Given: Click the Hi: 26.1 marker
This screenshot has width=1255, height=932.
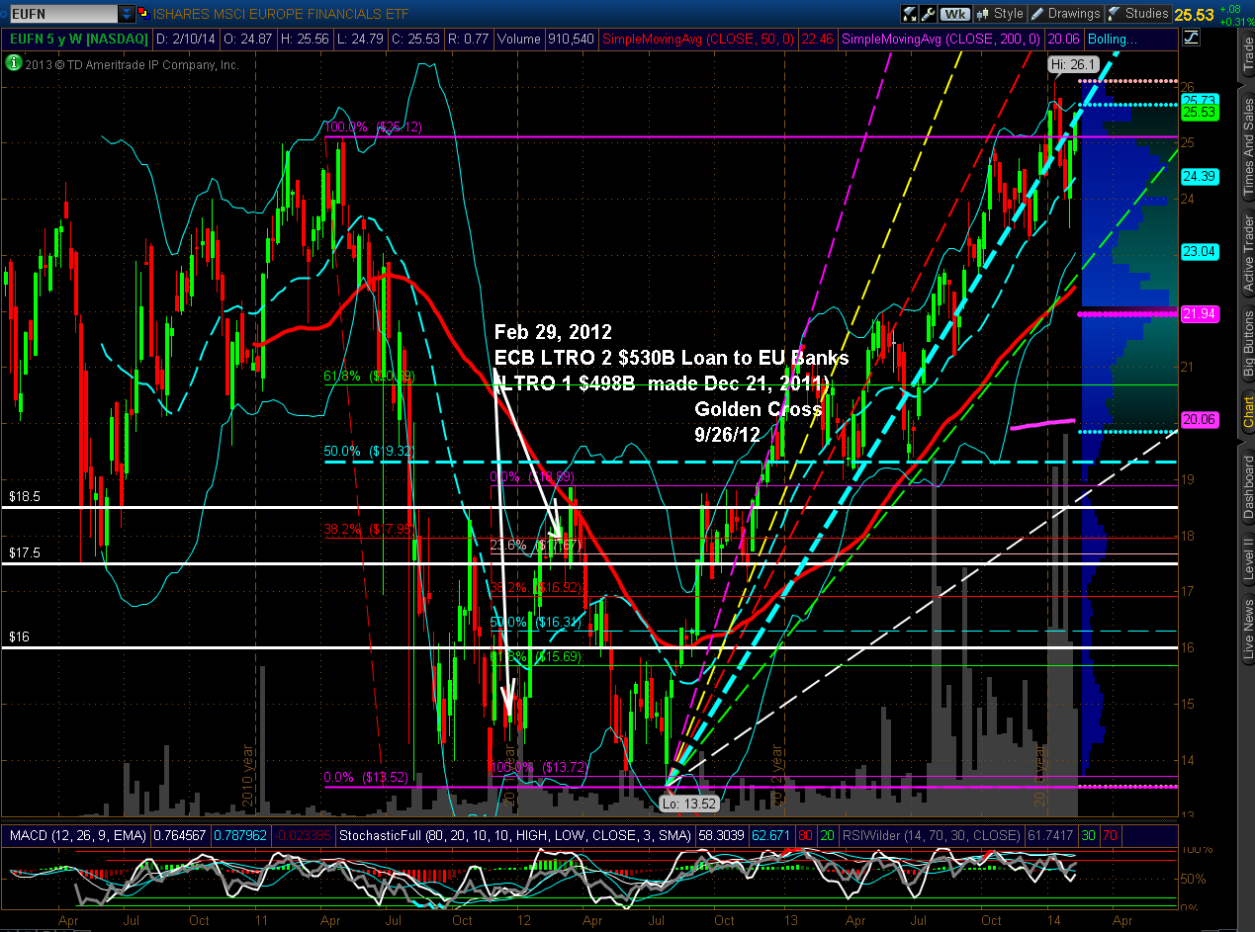Looking at the screenshot, I should click(x=1074, y=64).
